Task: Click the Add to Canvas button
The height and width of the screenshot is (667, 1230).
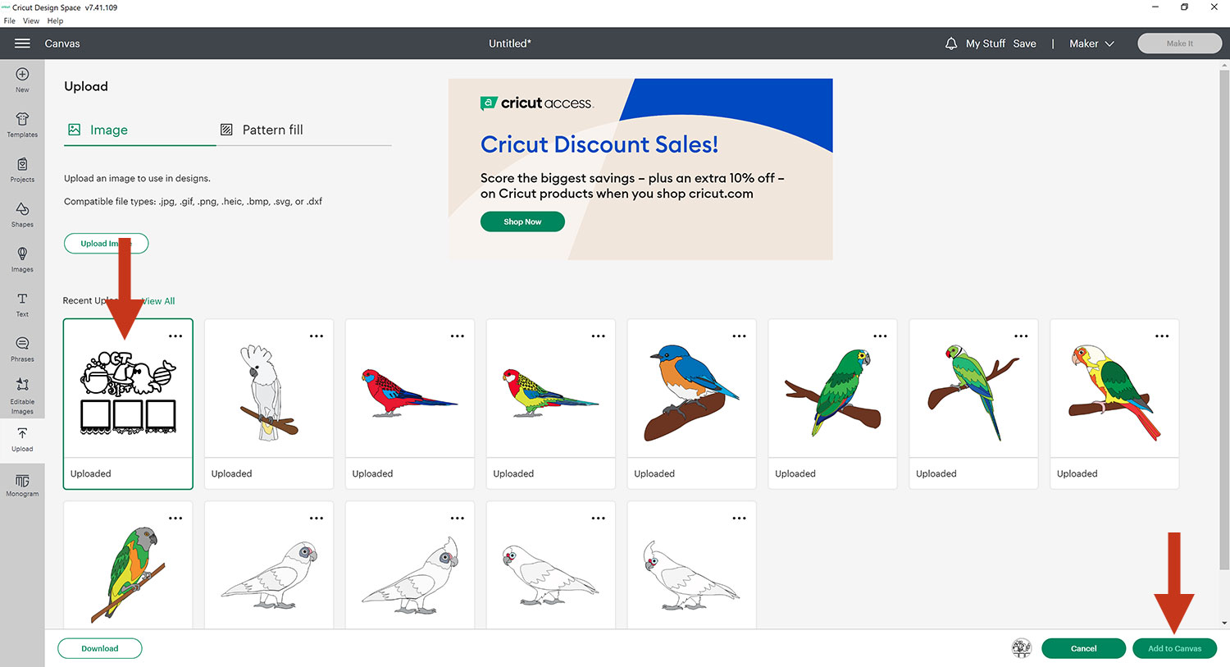Action: point(1174,648)
